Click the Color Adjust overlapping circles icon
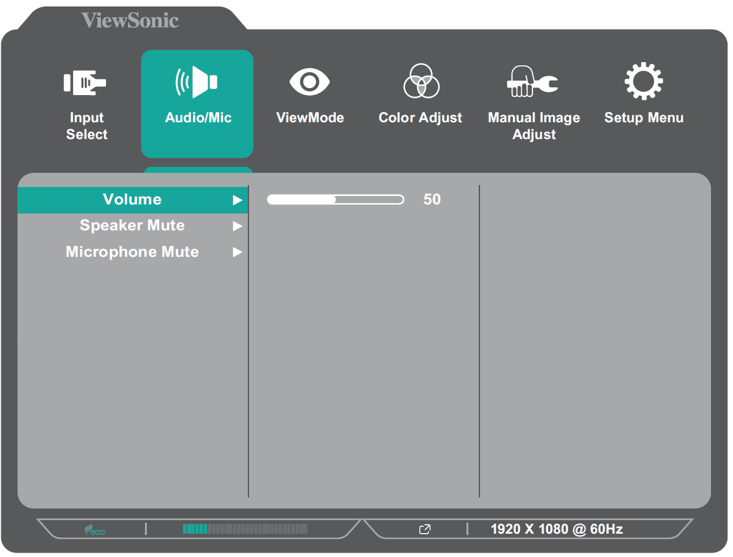The image size is (733, 557). coord(421,82)
